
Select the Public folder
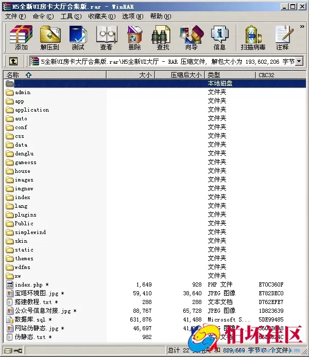tap(20, 223)
